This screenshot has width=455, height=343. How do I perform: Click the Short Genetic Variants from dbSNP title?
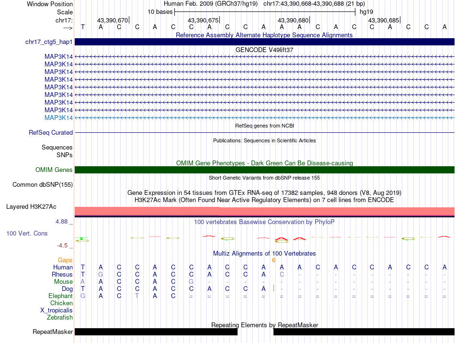(x=264, y=178)
